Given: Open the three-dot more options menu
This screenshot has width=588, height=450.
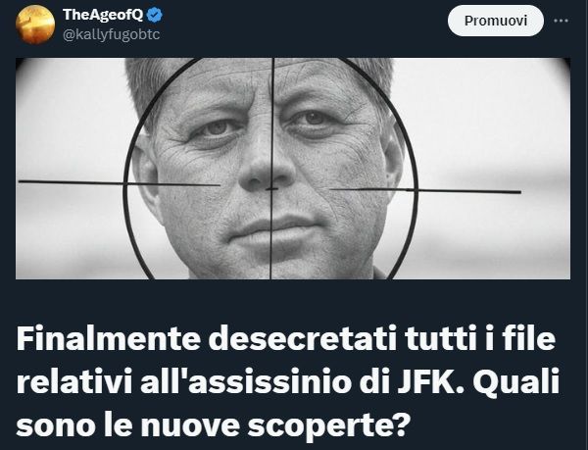Looking at the screenshot, I should coord(561,21).
